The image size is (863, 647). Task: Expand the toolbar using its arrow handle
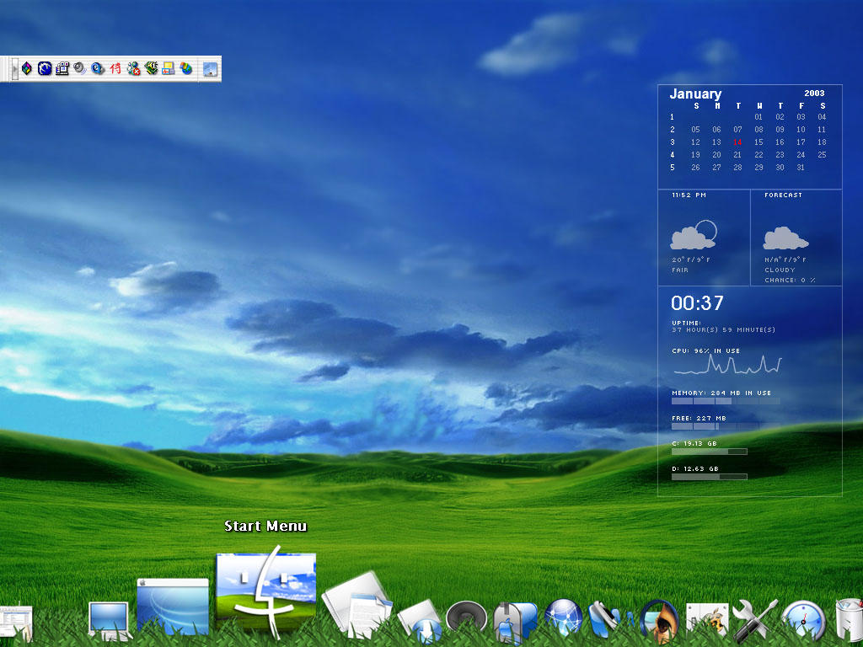[x=15, y=69]
